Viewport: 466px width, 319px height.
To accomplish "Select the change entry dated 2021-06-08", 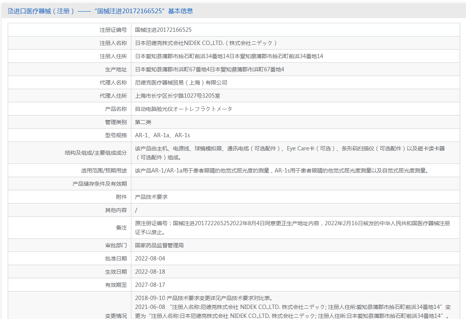I will tap(293, 311).
